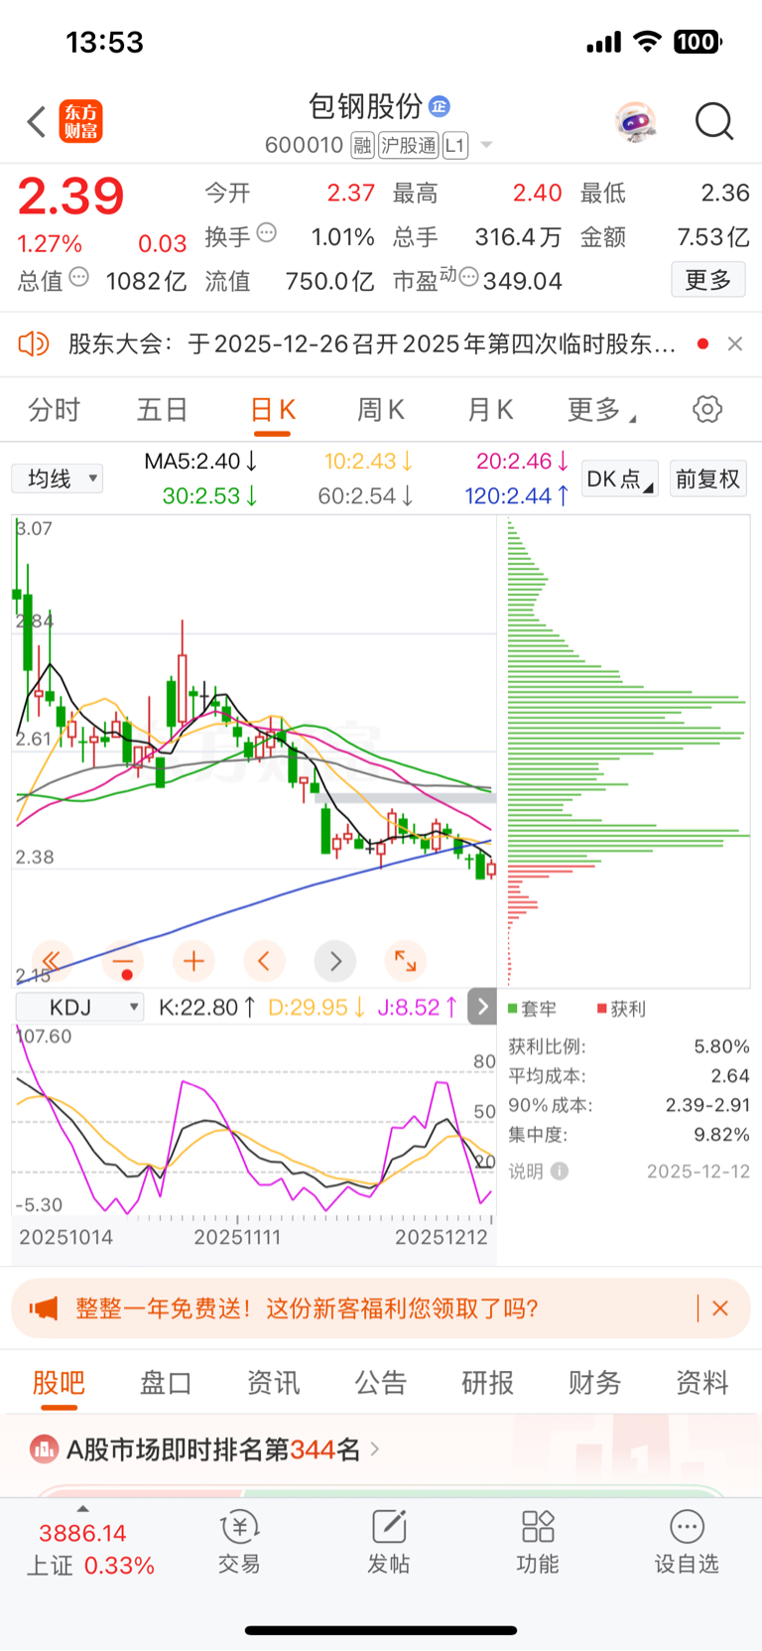
Task: Tap the info icon beside 市盈动
Action: 469,277
